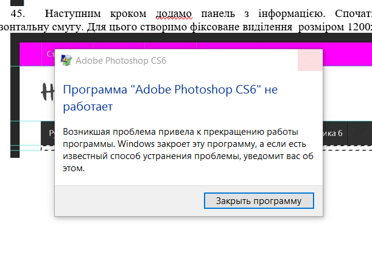Click the error description paragraph text

click(188, 150)
